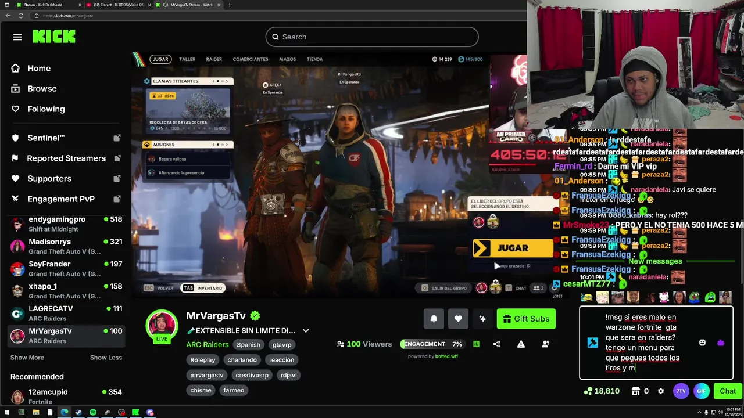Click the channel points 18,810 icon
The width and height of the screenshot is (744, 418).
pyautogui.click(x=588, y=391)
